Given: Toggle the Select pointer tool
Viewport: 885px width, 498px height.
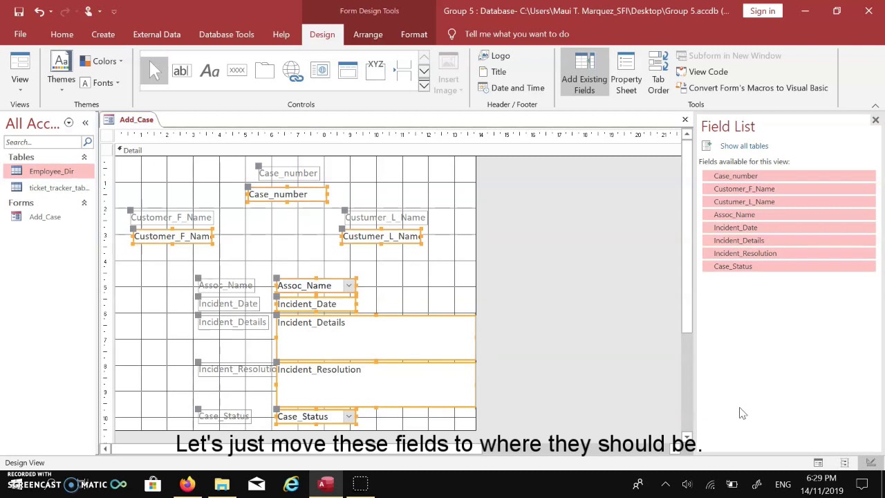Looking at the screenshot, I should 154,71.
